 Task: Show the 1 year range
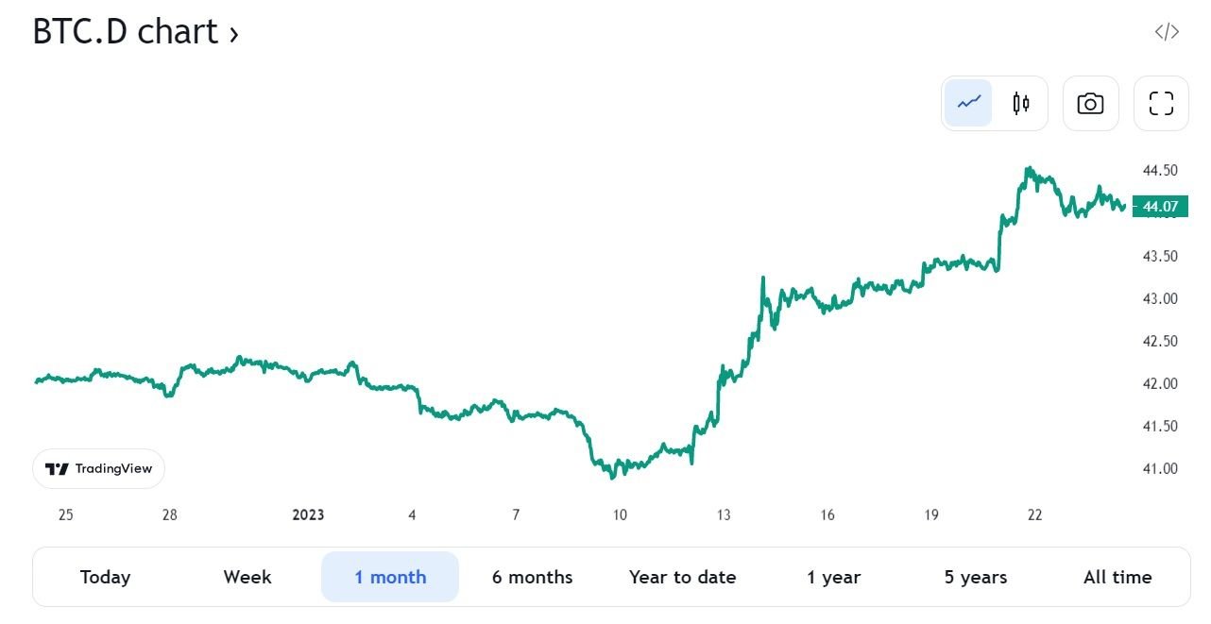coord(833,577)
